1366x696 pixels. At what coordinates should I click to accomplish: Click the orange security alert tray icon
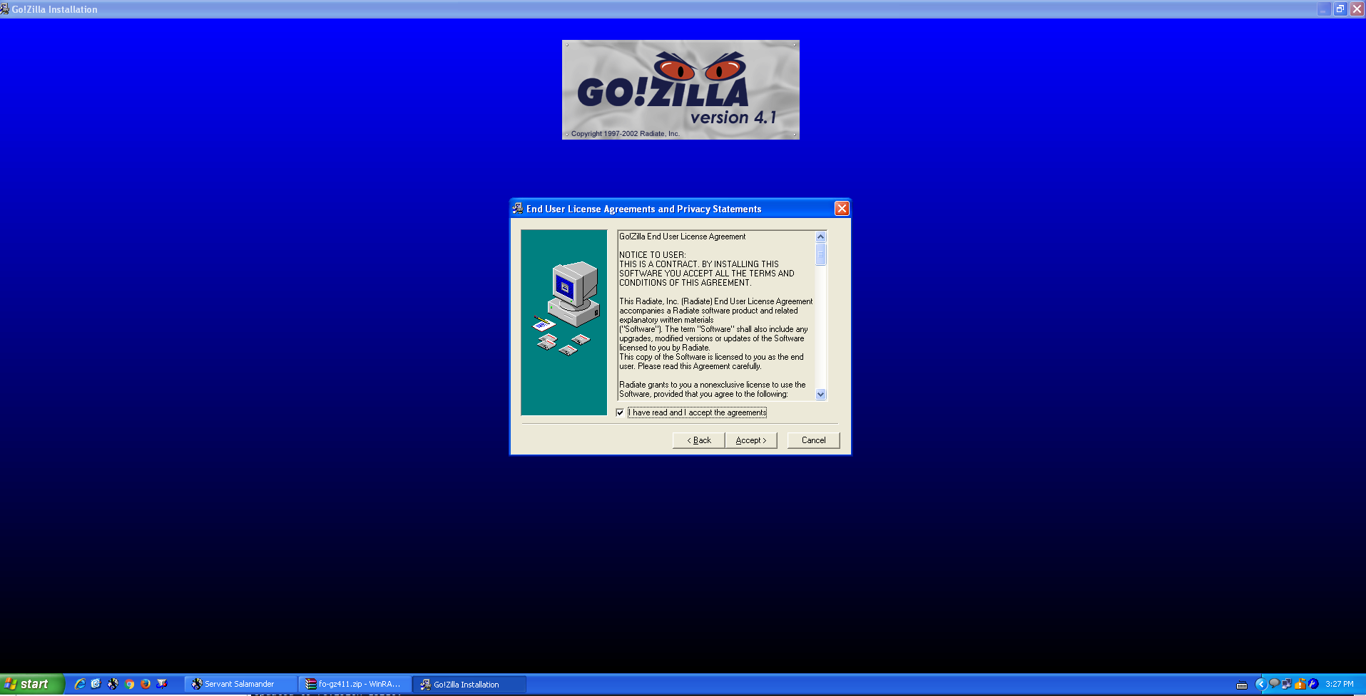pos(1300,684)
